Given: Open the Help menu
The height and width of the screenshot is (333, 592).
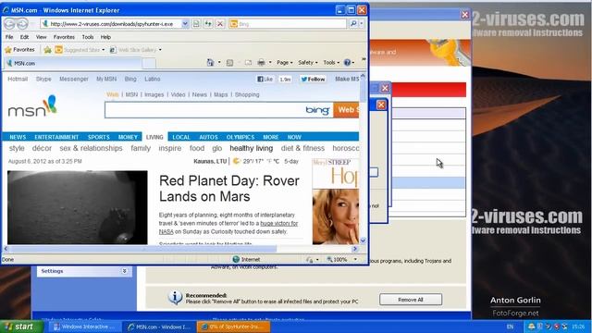Looking at the screenshot, I should [105, 37].
